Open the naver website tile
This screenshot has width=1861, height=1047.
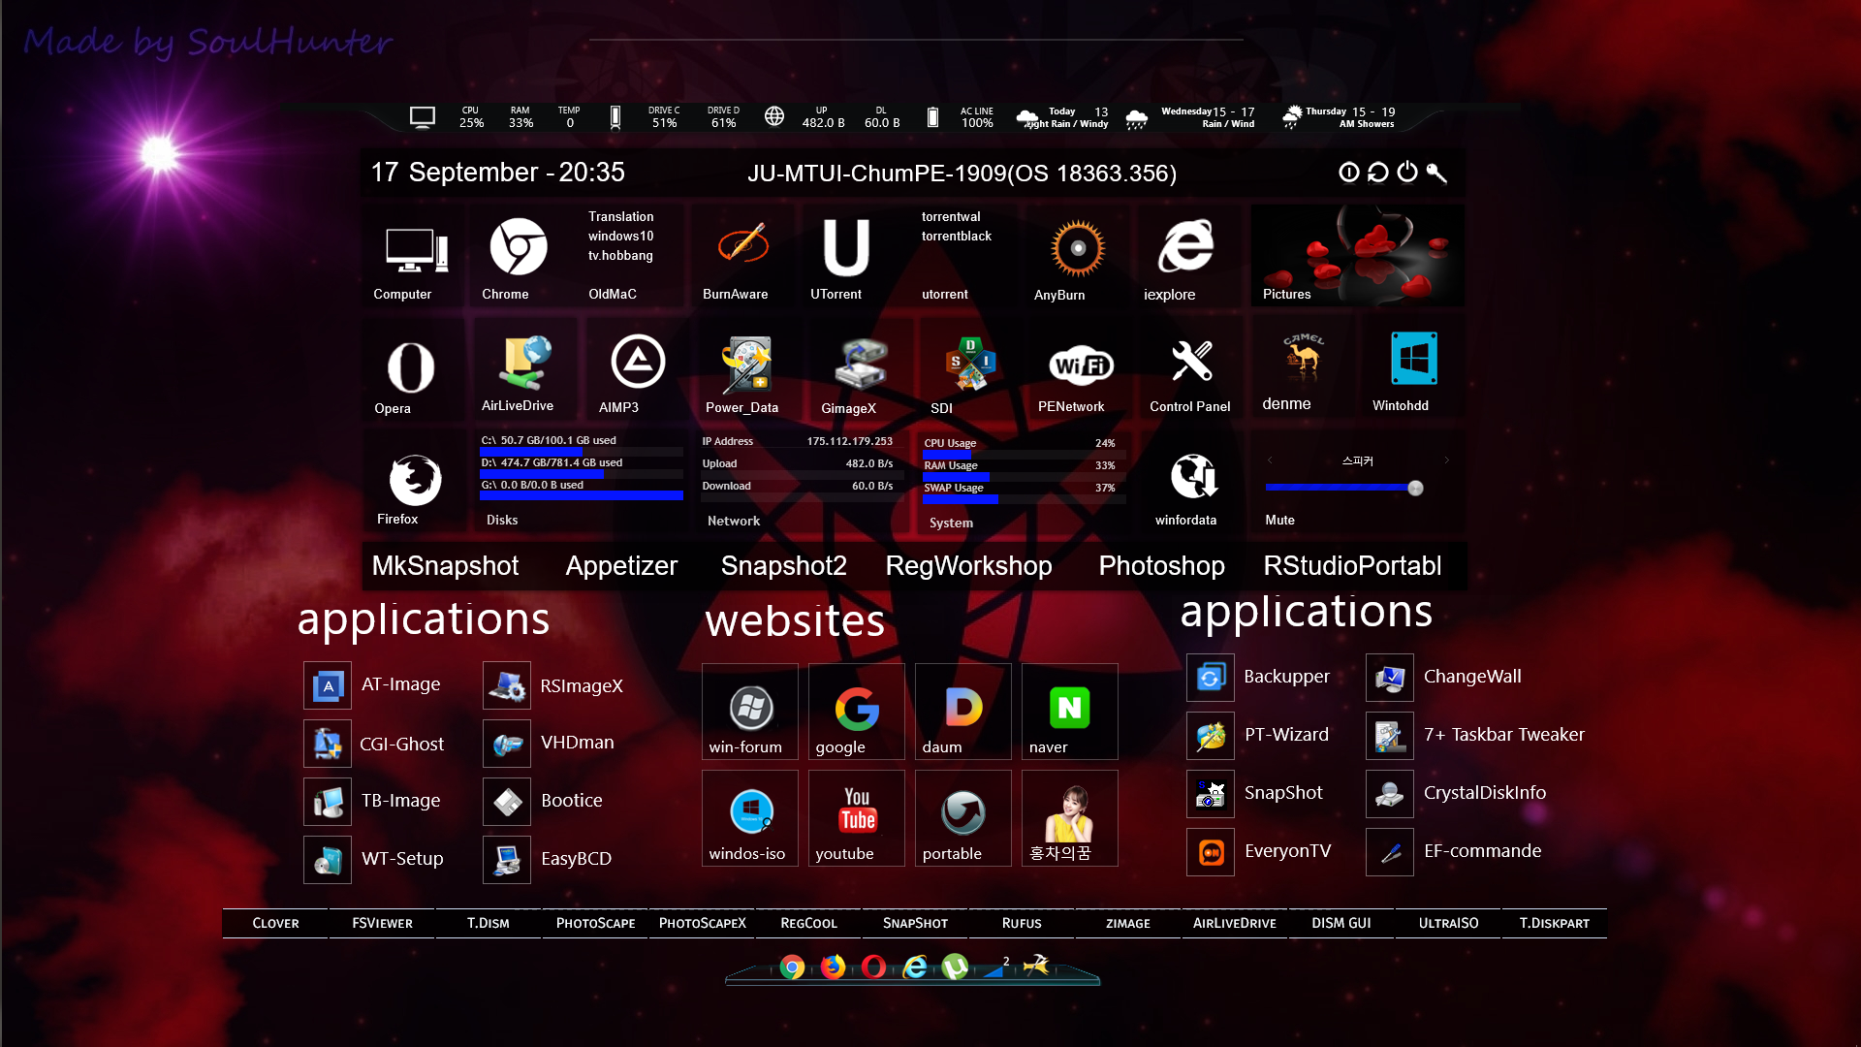(1069, 712)
